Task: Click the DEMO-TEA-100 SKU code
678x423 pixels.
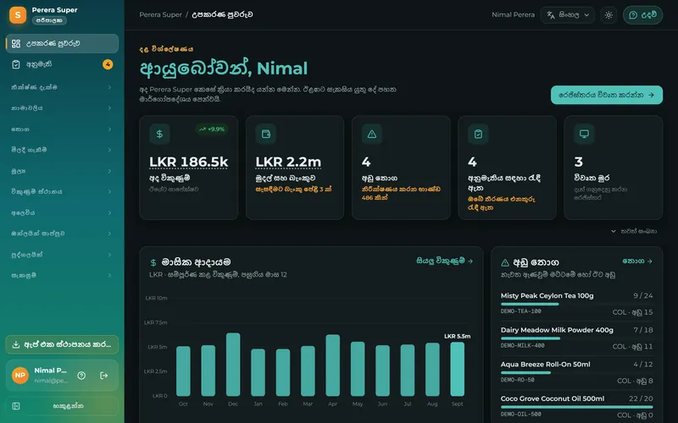Action: [x=520, y=311]
